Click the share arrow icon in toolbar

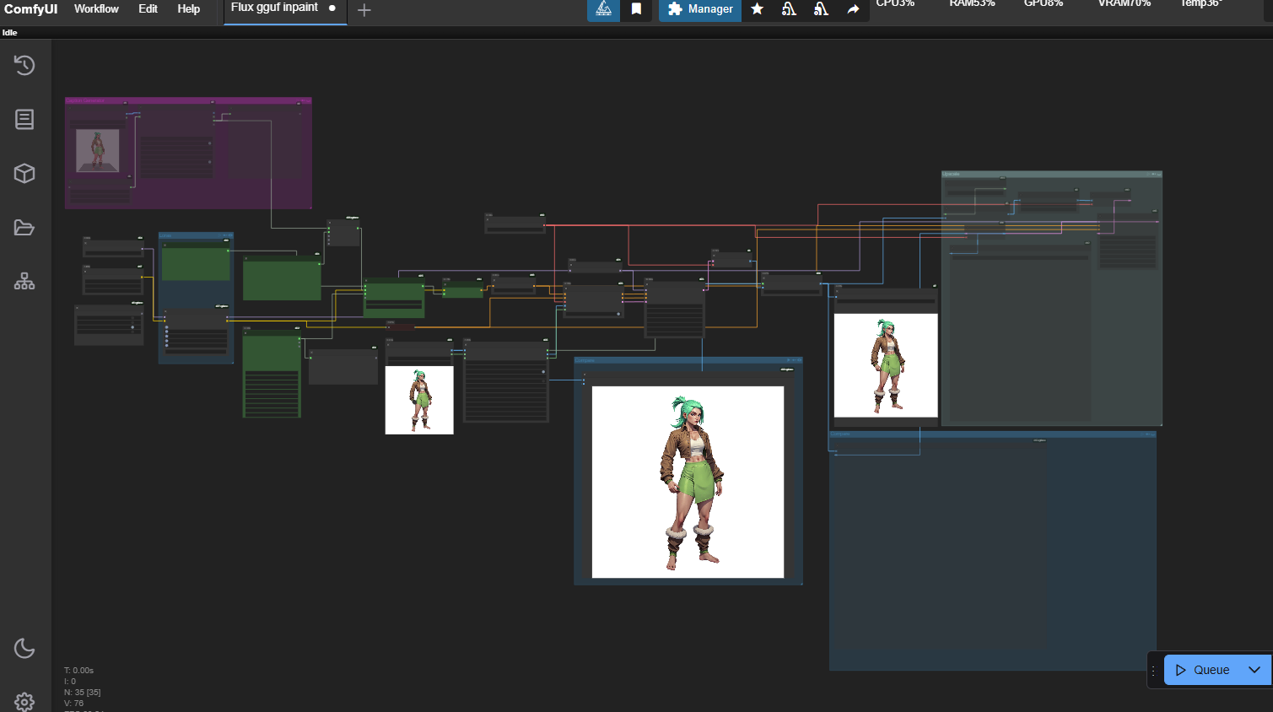tap(853, 9)
